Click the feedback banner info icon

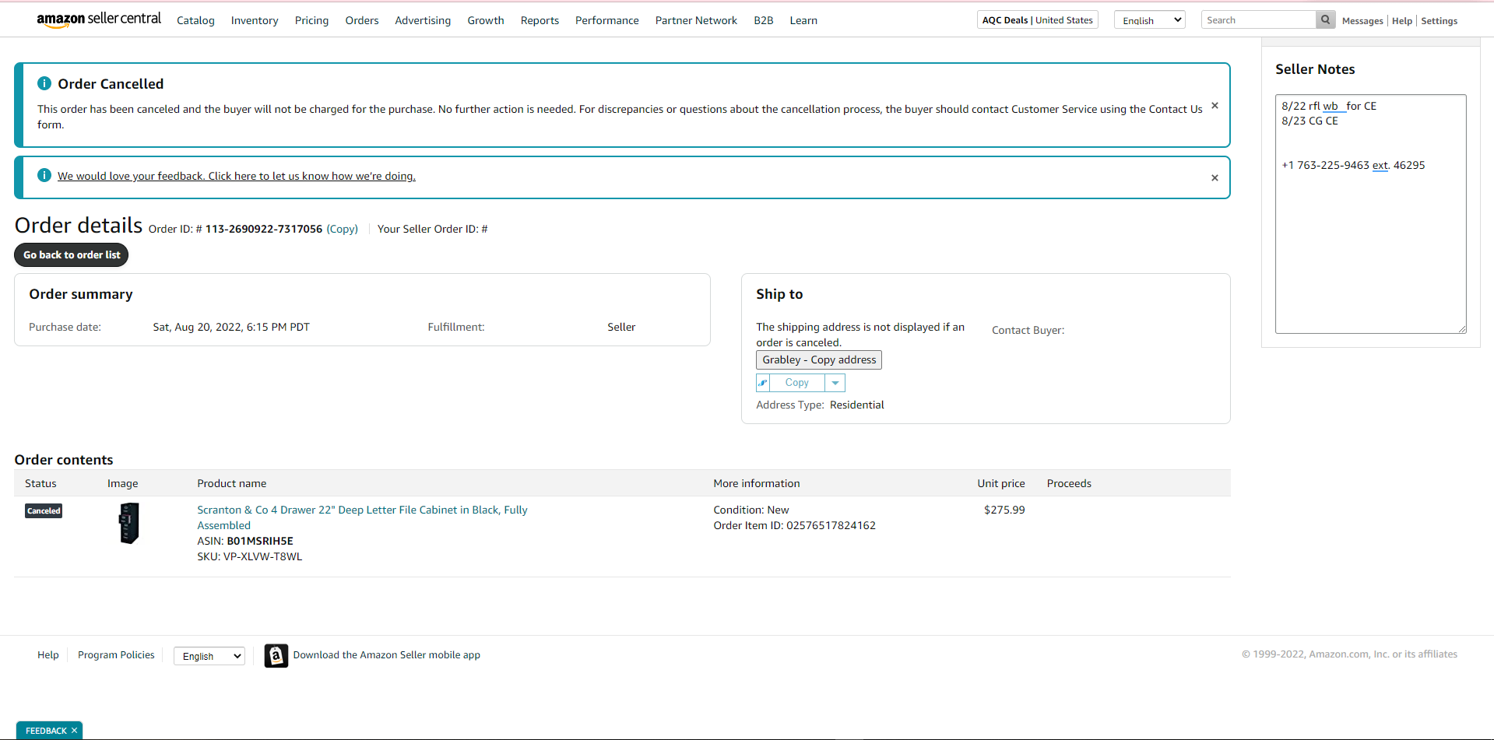click(44, 175)
